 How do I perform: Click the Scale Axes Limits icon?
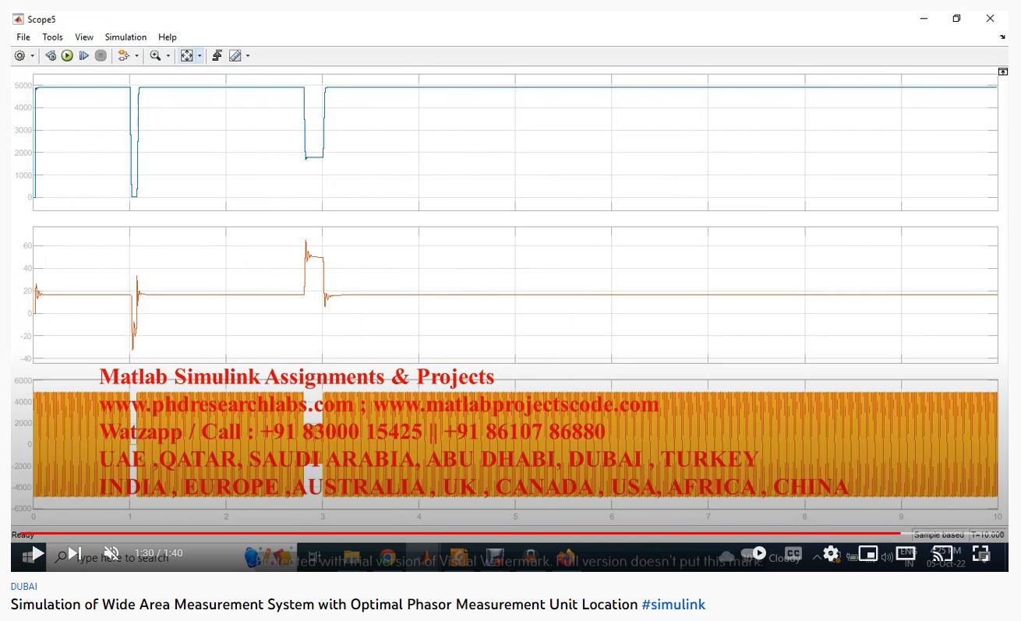click(187, 56)
